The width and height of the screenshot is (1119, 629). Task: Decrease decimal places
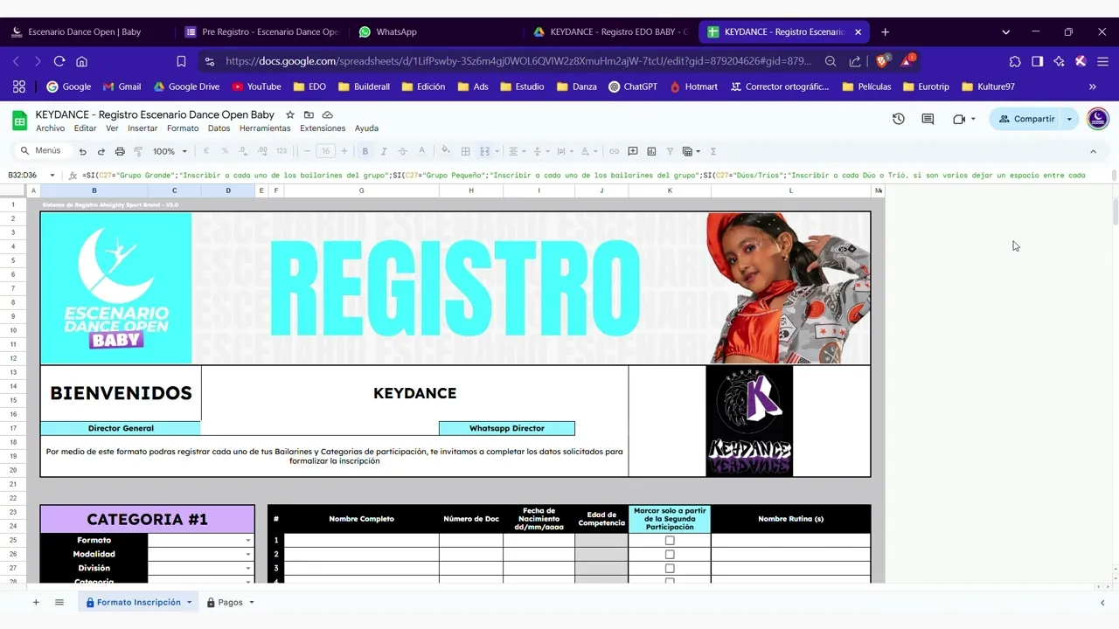(243, 151)
